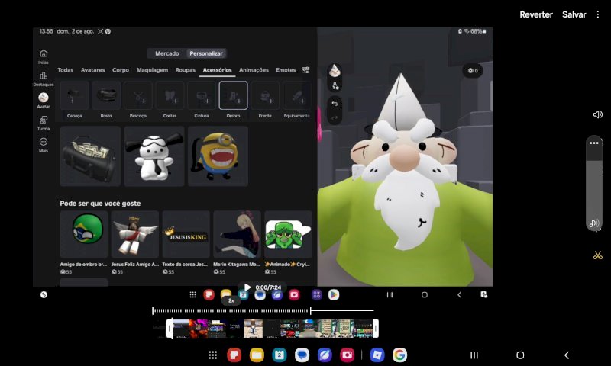Open the scissors trim tool
611x366 pixels.
[597, 255]
